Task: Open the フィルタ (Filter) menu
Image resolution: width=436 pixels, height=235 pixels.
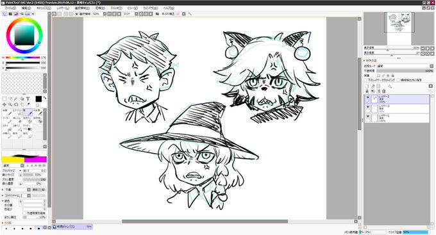Action: [115, 8]
